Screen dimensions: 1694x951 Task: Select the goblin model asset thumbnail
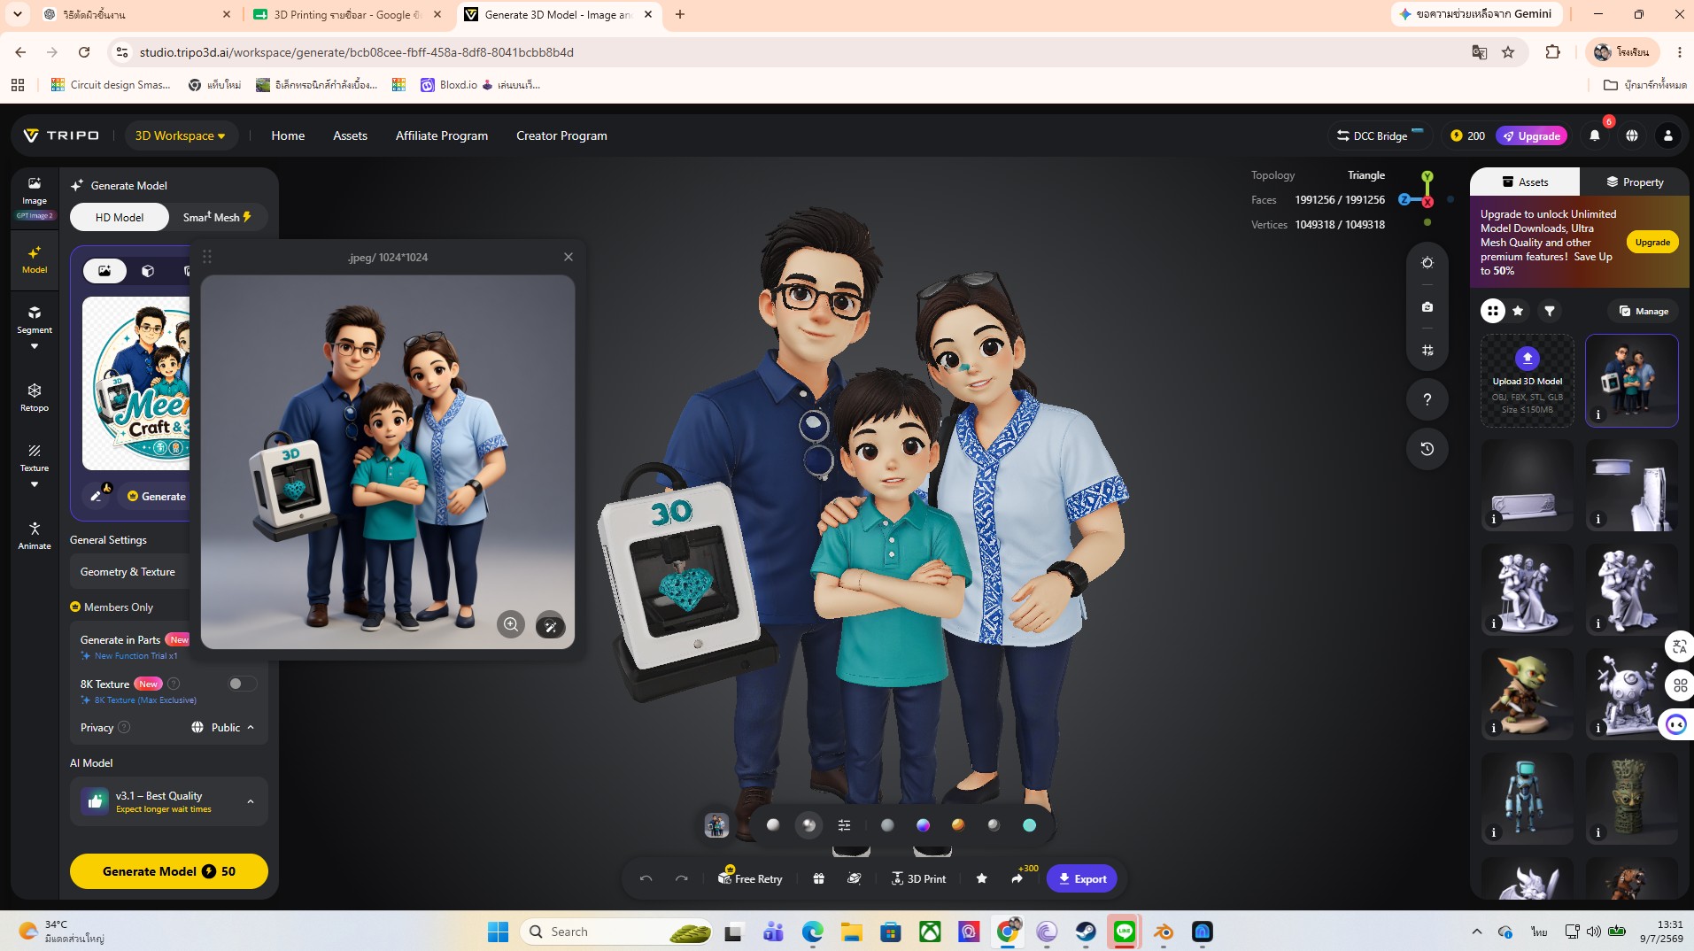click(x=1528, y=693)
